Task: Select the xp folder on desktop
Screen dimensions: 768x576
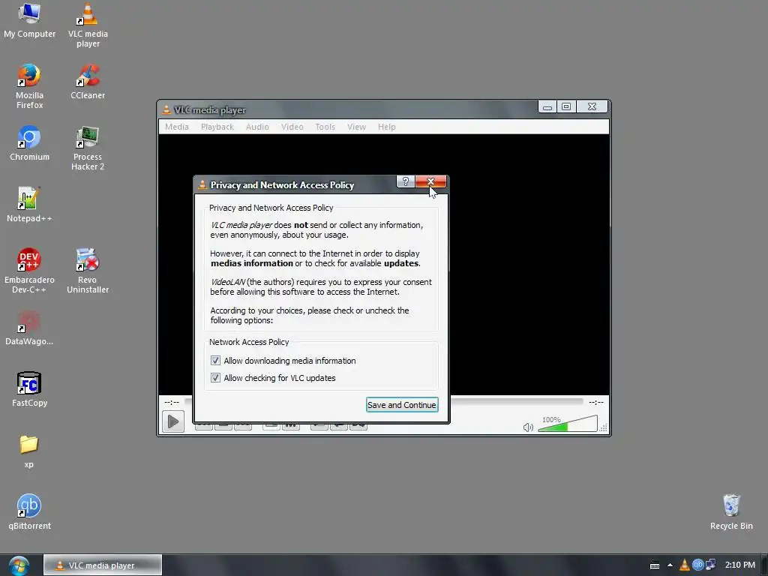Action: pyautogui.click(x=29, y=451)
